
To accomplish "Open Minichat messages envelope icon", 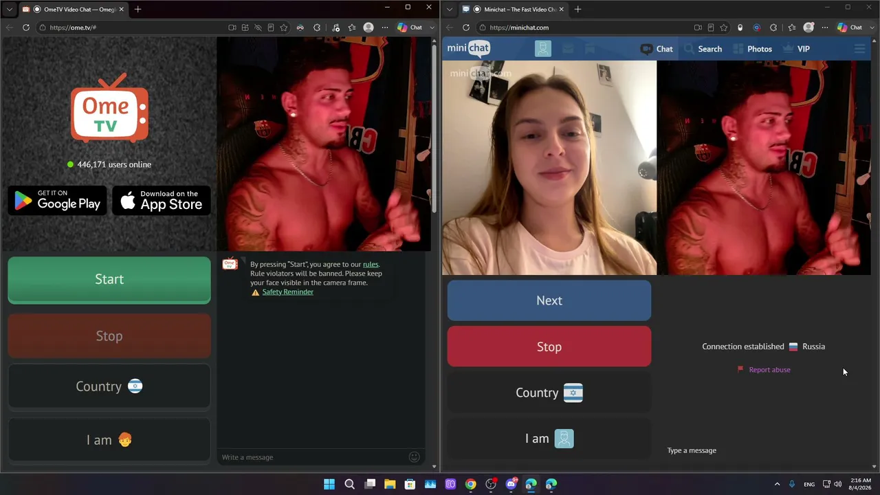I will point(568,49).
